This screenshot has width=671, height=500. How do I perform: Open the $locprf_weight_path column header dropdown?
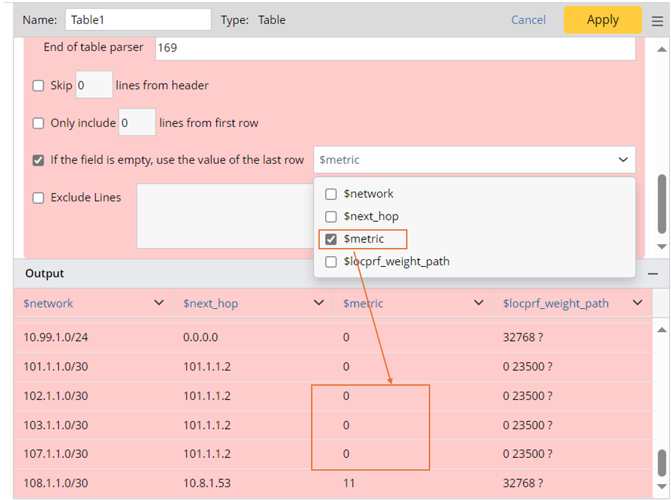click(x=638, y=303)
